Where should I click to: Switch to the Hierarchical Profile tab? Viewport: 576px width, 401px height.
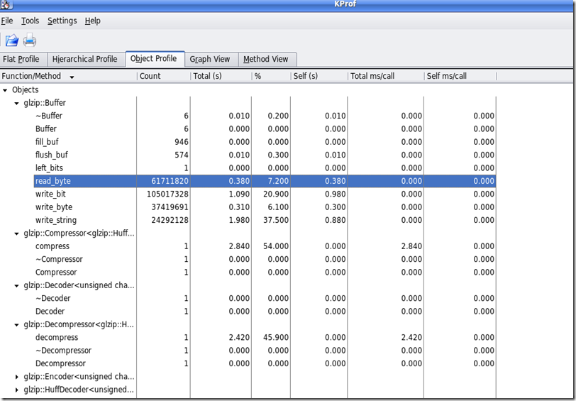tap(84, 59)
